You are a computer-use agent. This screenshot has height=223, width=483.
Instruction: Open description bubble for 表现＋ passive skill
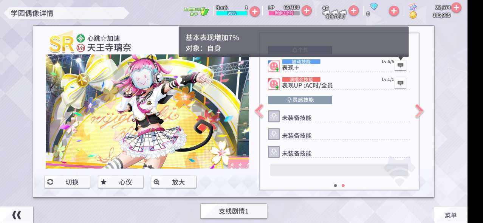(400, 65)
